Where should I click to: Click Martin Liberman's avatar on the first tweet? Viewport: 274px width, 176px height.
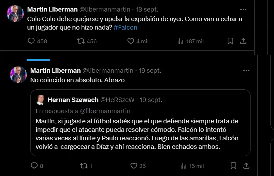[15, 14]
